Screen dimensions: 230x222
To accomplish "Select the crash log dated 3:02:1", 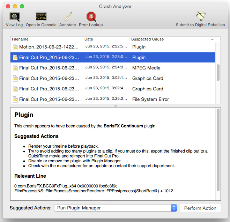I will 113,78.
